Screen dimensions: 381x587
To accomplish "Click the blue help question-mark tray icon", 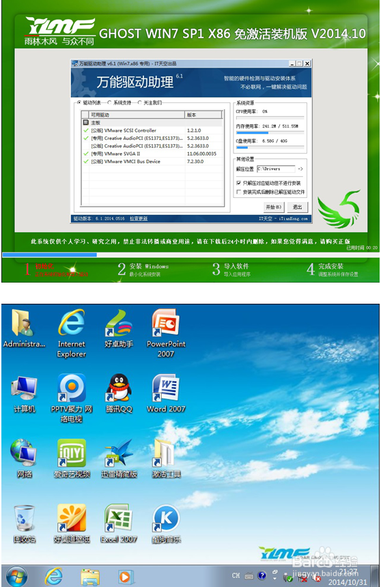I will [262, 575].
